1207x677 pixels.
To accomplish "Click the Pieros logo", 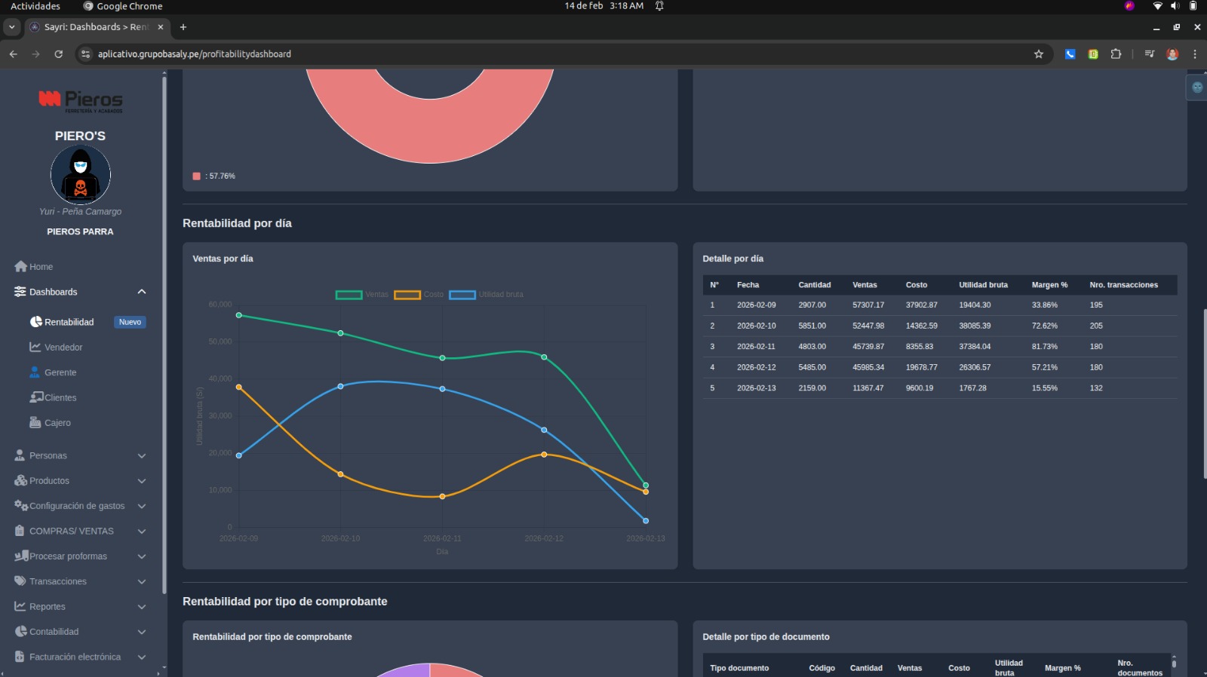I will [x=81, y=100].
